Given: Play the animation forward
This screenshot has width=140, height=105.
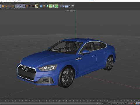Looking at the screenshot, I should tap(118, 103).
